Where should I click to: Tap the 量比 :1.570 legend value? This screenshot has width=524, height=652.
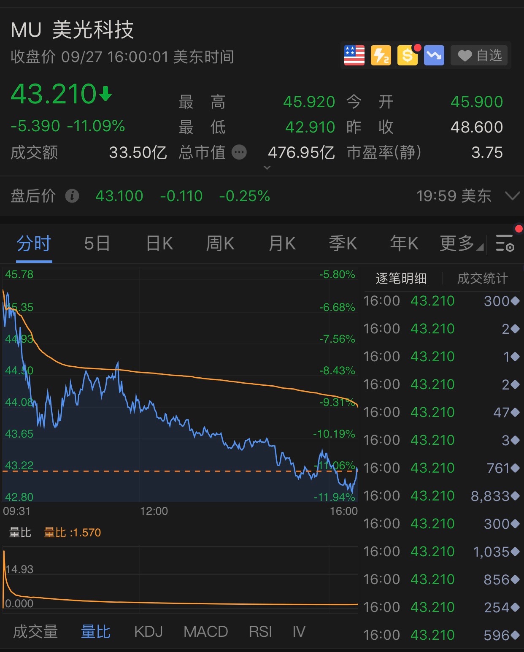click(x=73, y=533)
